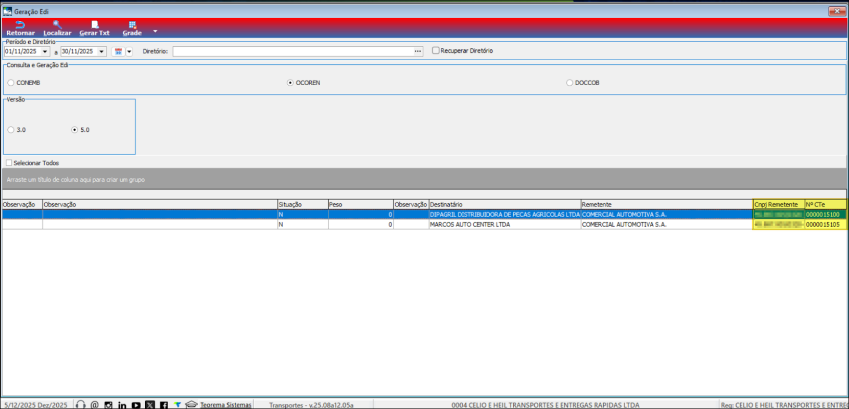849x409 pixels.
Task: Select the DOCCOB radio option
Action: point(569,83)
